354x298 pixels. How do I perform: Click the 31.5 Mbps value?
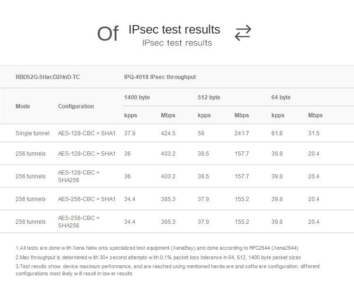coord(314,133)
